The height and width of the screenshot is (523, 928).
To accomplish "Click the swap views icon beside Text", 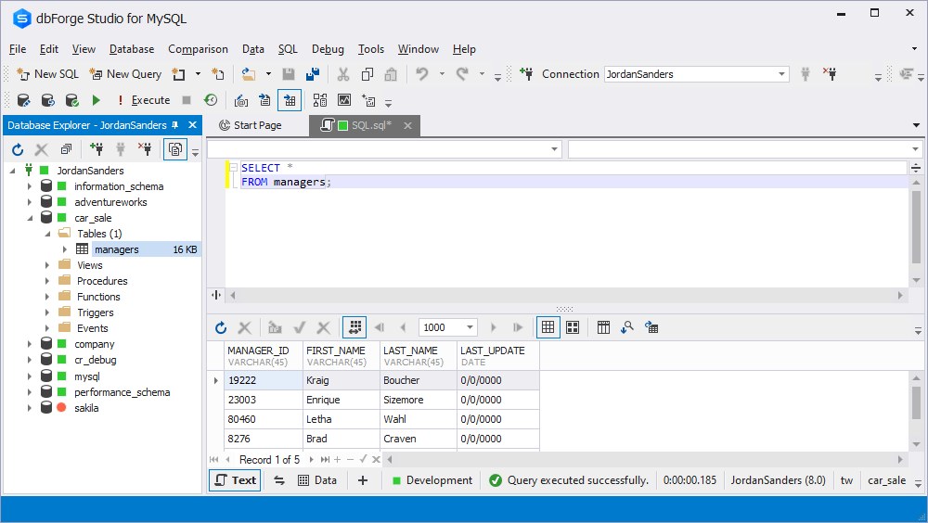I will (279, 480).
